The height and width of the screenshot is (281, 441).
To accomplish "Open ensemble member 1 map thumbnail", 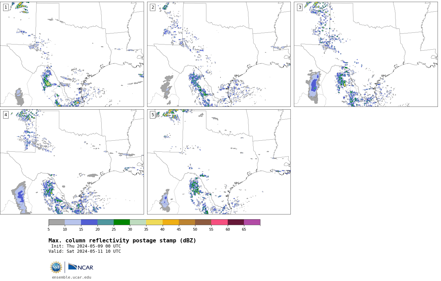I will pyautogui.click(x=72, y=54).
